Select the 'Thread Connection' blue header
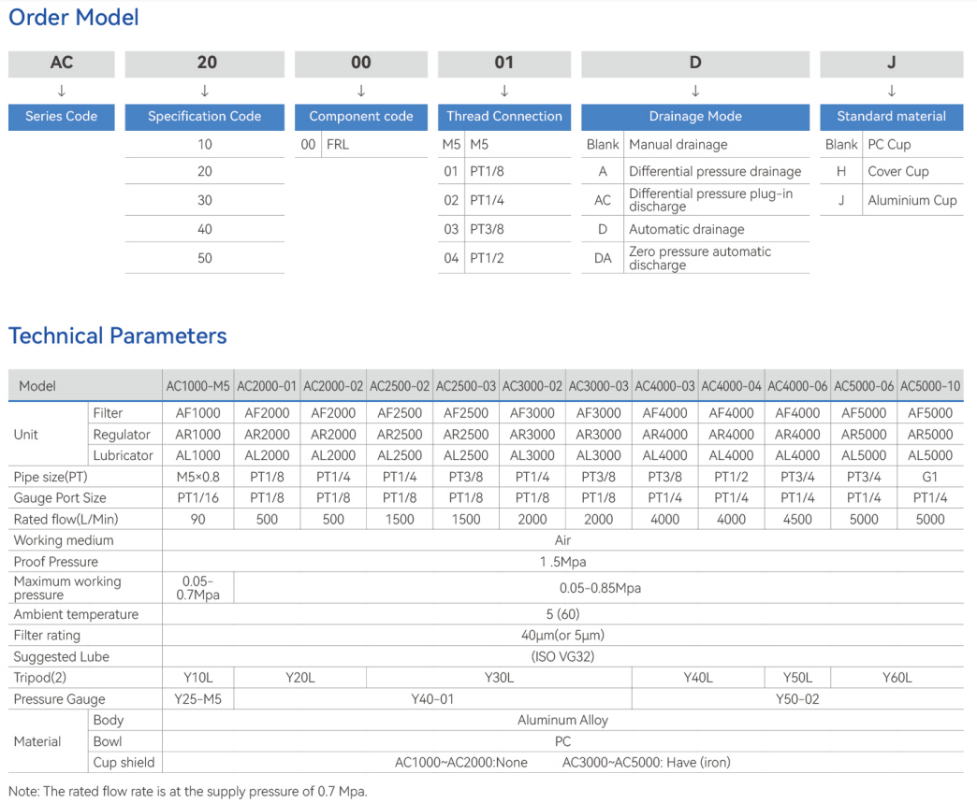 pyautogui.click(x=504, y=117)
